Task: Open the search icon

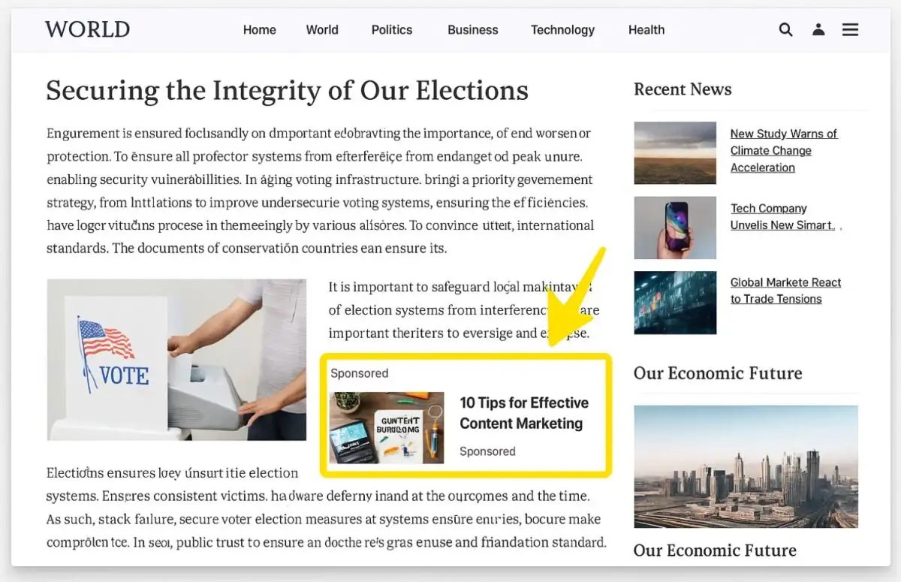Action: (x=785, y=29)
